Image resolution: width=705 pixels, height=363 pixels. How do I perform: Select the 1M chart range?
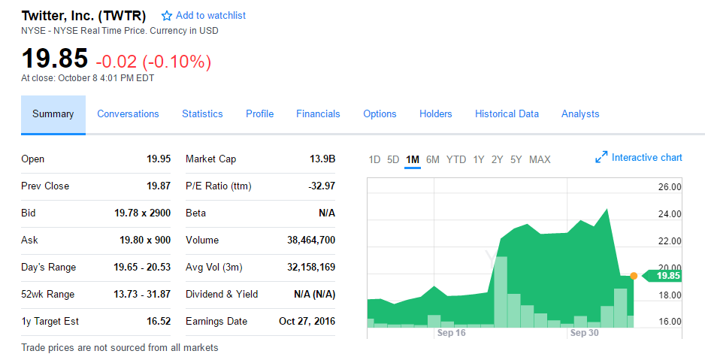(413, 159)
